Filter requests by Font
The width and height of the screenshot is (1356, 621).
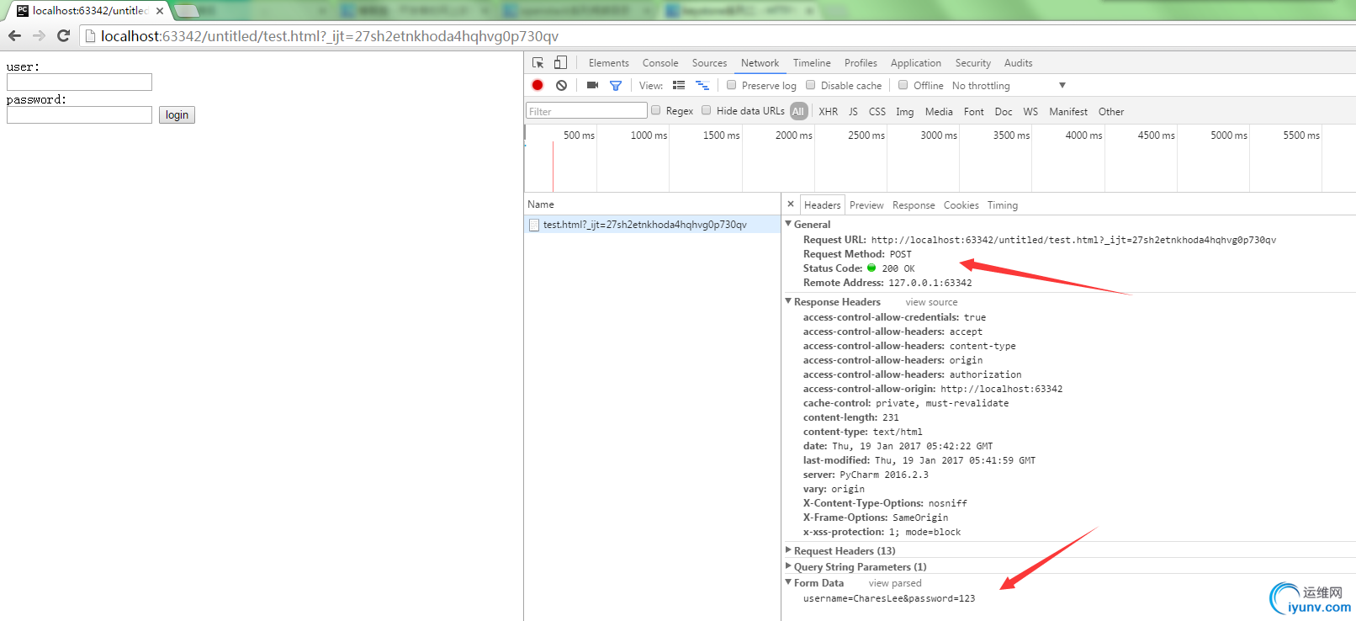(973, 111)
